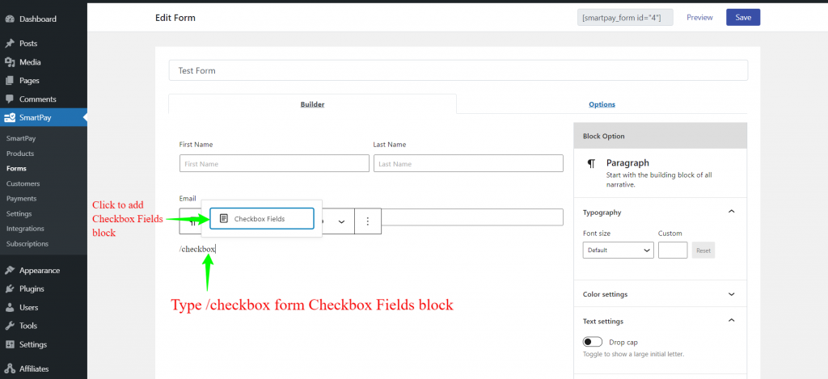Collapse the Typography section
Image resolution: width=828 pixels, height=379 pixels.
click(x=731, y=213)
